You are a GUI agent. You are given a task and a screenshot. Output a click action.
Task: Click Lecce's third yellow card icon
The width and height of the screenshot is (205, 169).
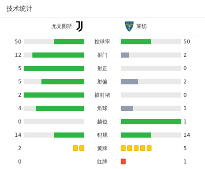coord(136,148)
